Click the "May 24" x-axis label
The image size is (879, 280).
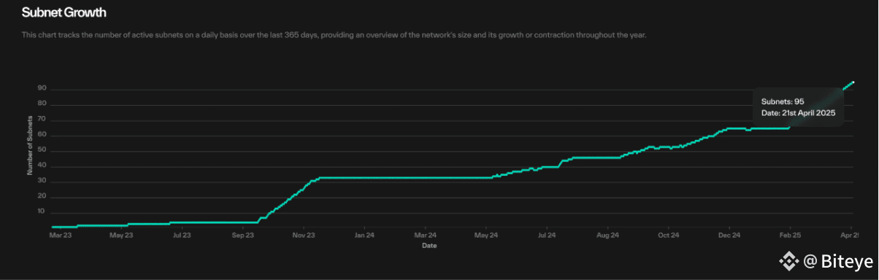point(486,236)
